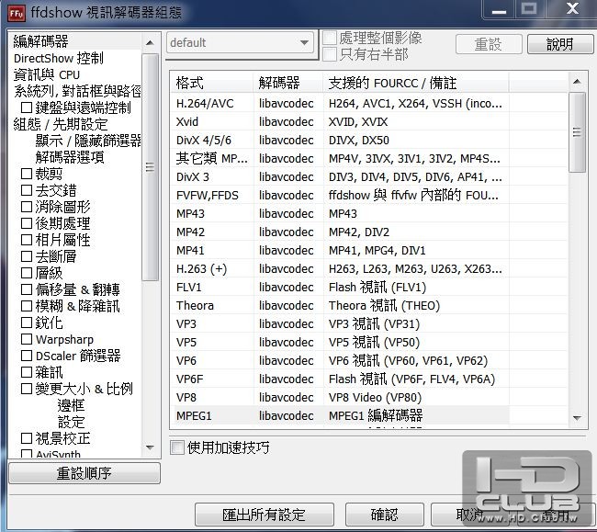Image resolution: width=597 pixels, height=532 pixels.
Task: Open the default preset dropdown
Action: pos(240,42)
